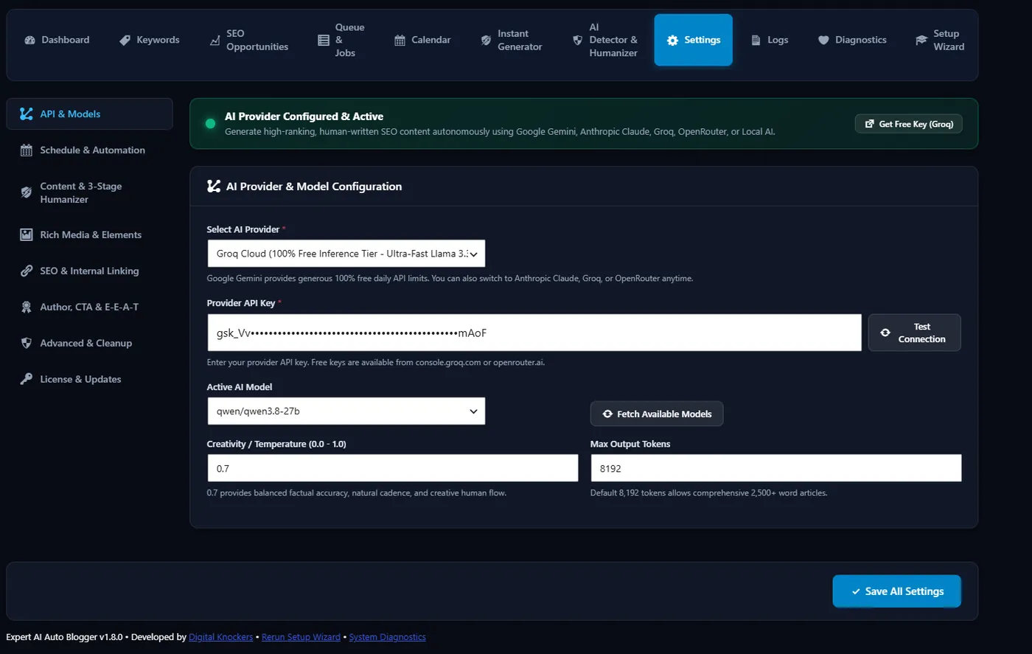Click the Provider API Key field

click(x=534, y=333)
